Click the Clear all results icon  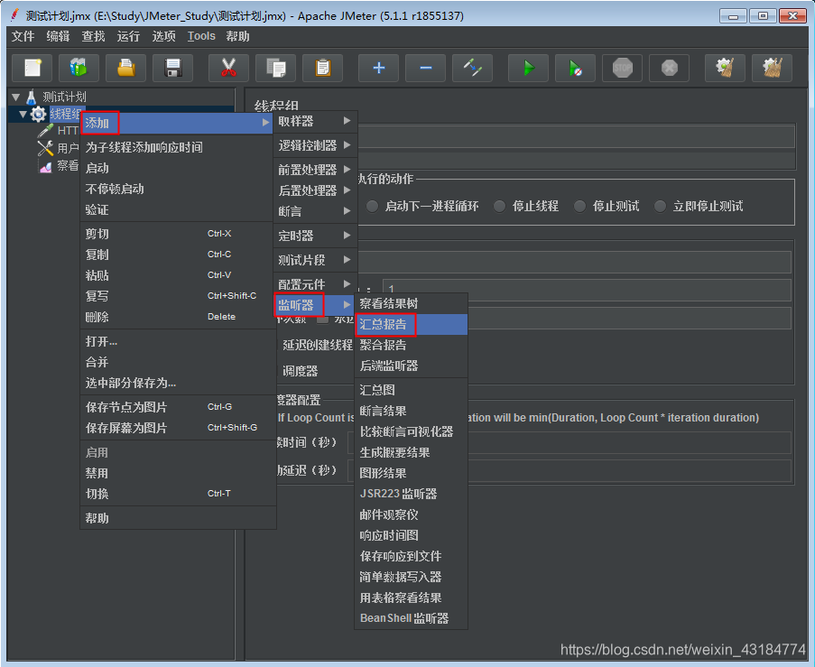pyautogui.click(x=773, y=68)
